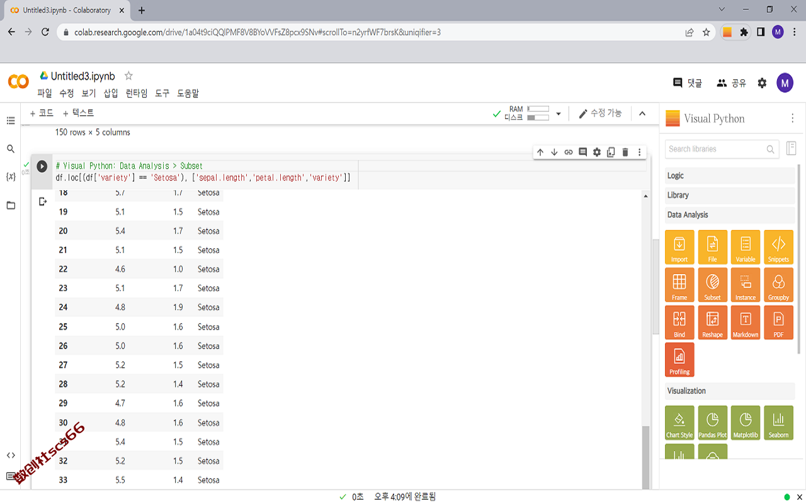Delete the selected cell

[x=625, y=152]
